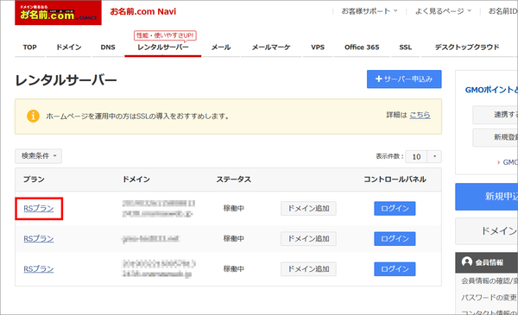Follow the こちら details link
The width and height of the screenshot is (518, 315).
tap(420, 115)
